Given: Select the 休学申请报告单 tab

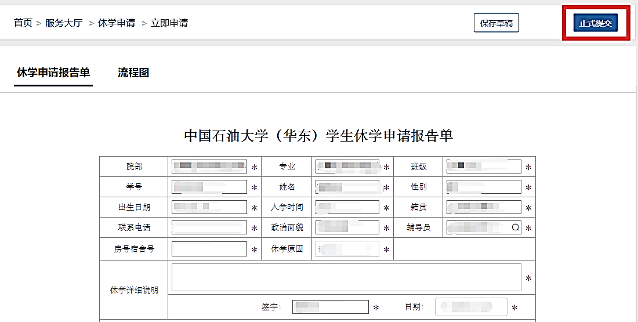Looking at the screenshot, I should tap(53, 73).
